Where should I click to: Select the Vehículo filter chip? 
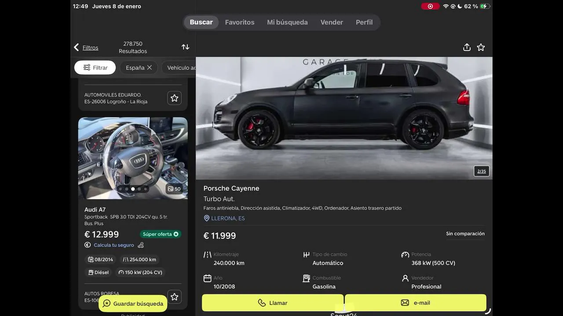(x=179, y=68)
